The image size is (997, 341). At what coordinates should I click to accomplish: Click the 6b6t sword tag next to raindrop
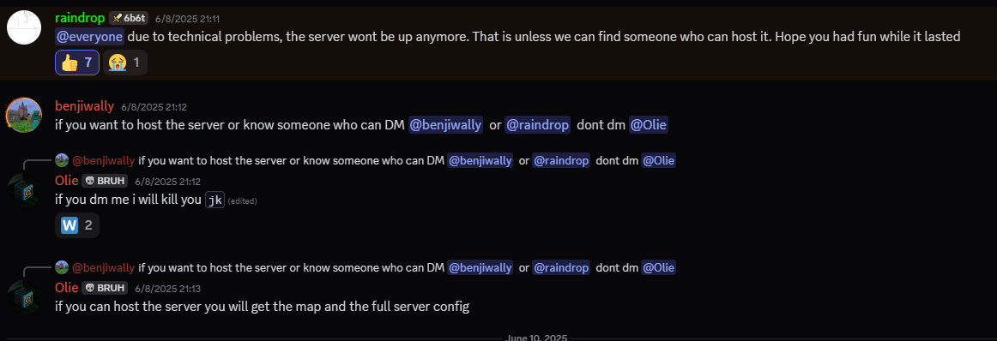coord(129,18)
